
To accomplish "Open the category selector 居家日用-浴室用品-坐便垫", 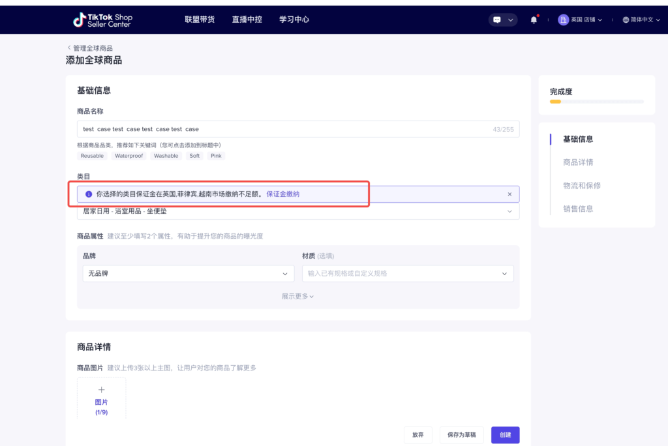I will click(x=297, y=212).
